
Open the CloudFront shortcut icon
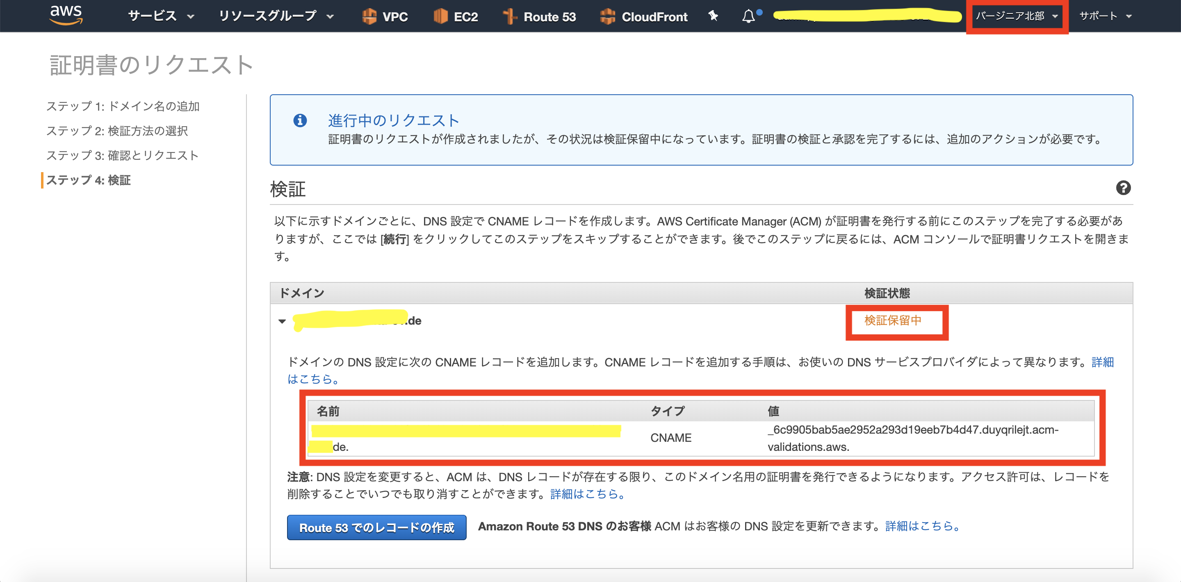pos(607,16)
